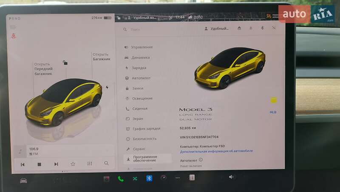Tap the HLQ link
This screenshot has height=192, width=340.
pos(273,112)
